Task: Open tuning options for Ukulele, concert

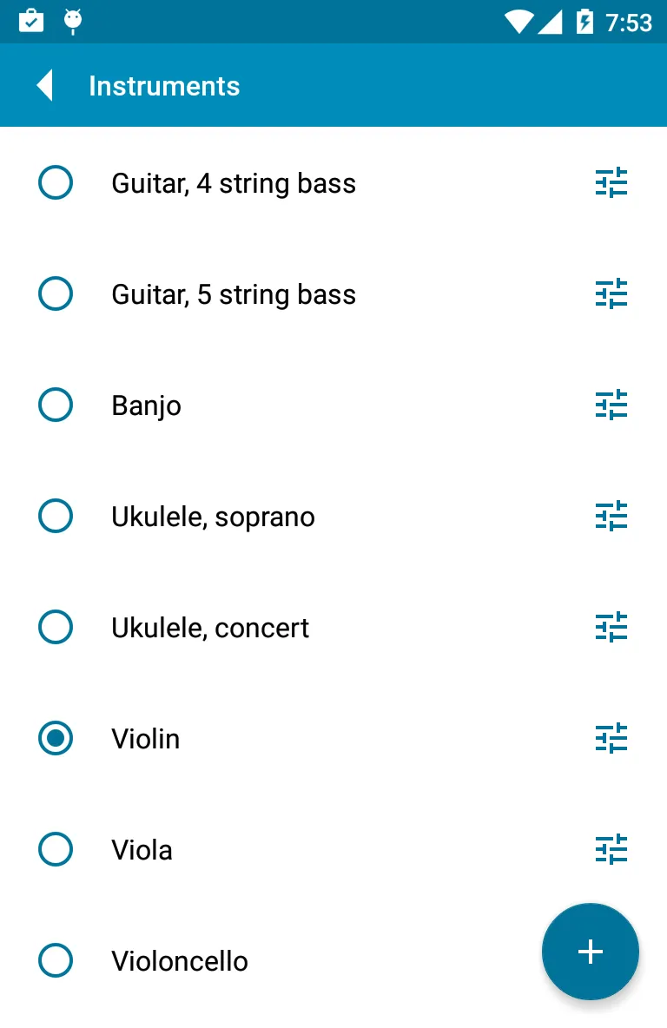Action: click(611, 627)
